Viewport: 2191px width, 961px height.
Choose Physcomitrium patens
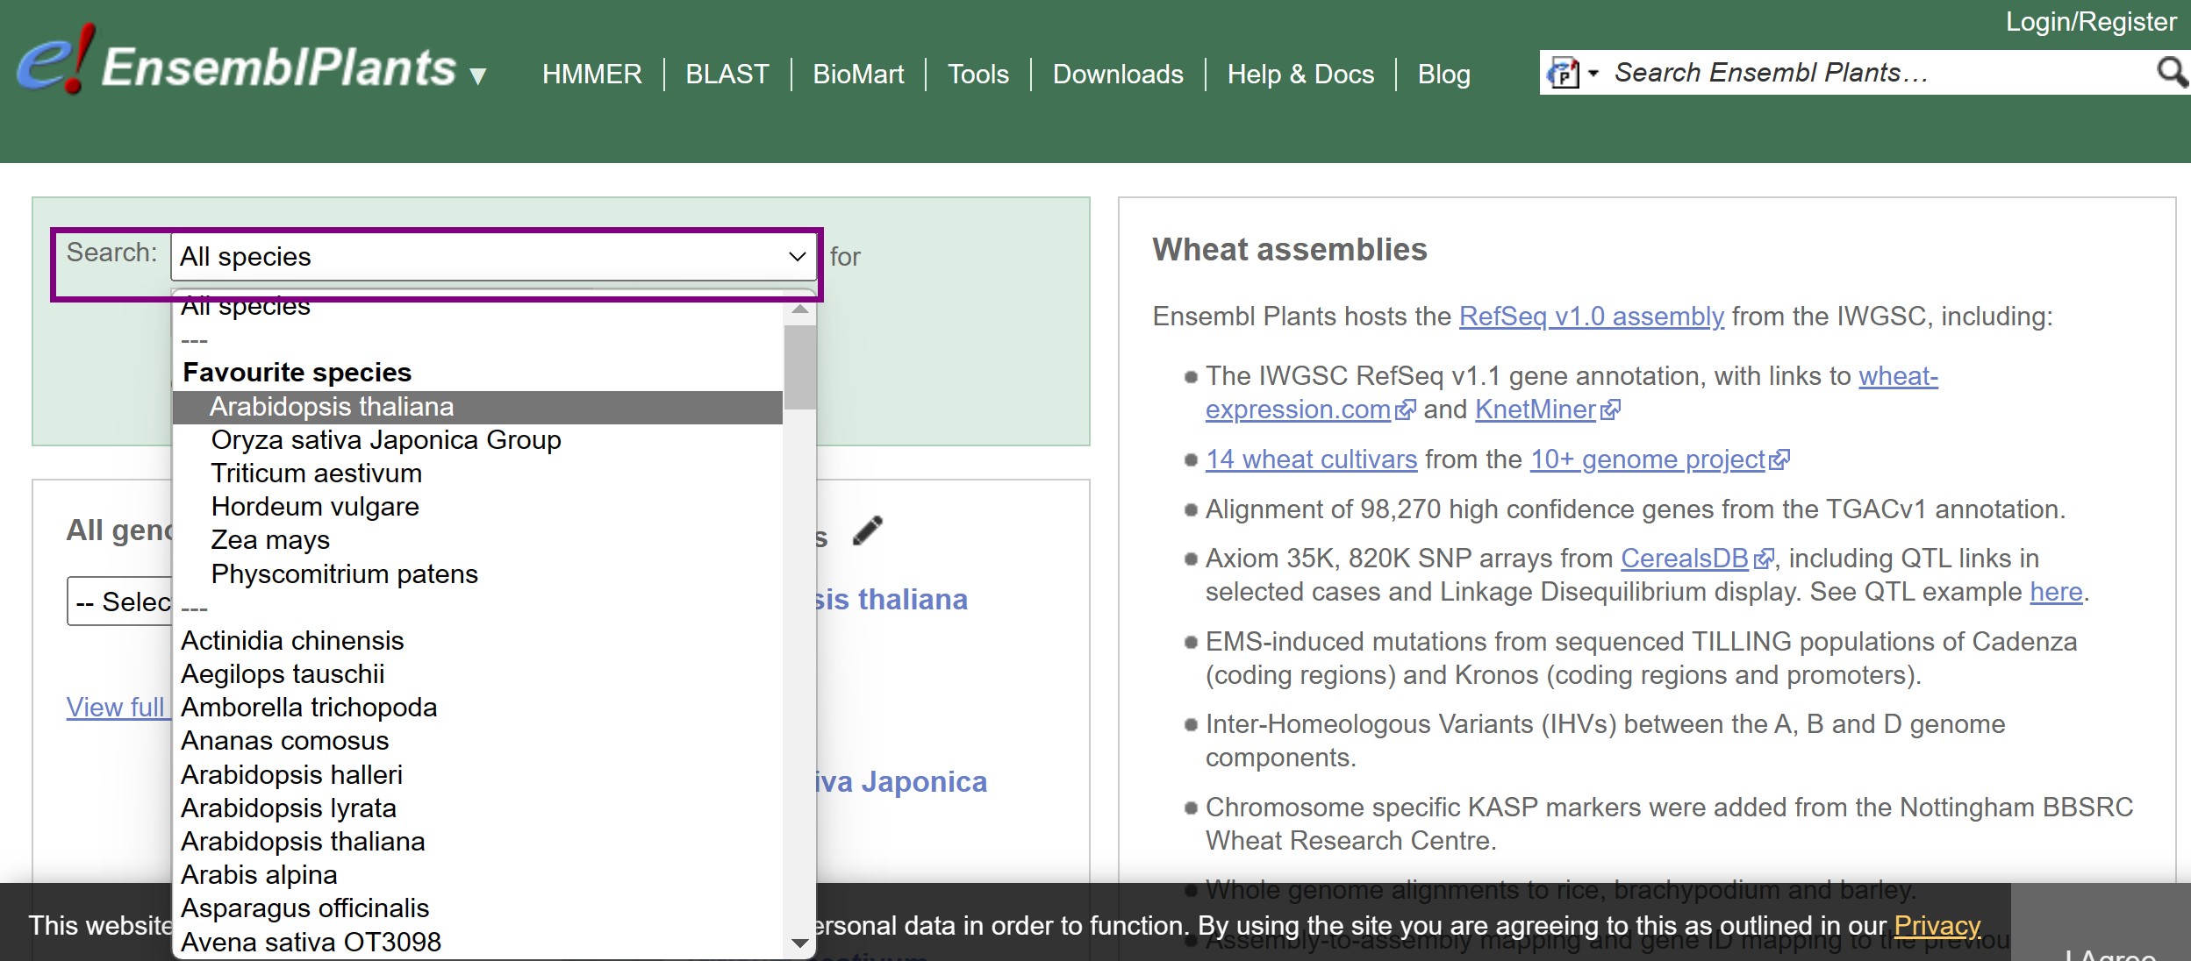click(477, 574)
